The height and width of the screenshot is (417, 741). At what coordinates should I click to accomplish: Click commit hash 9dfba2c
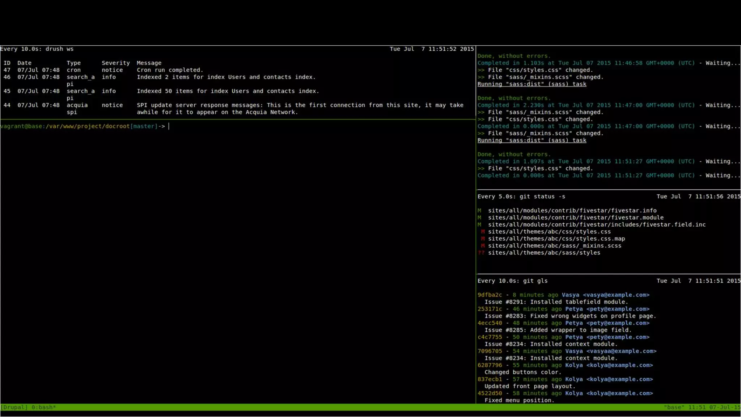point(490,295)
